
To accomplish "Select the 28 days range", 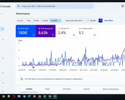I will point(36,20).
